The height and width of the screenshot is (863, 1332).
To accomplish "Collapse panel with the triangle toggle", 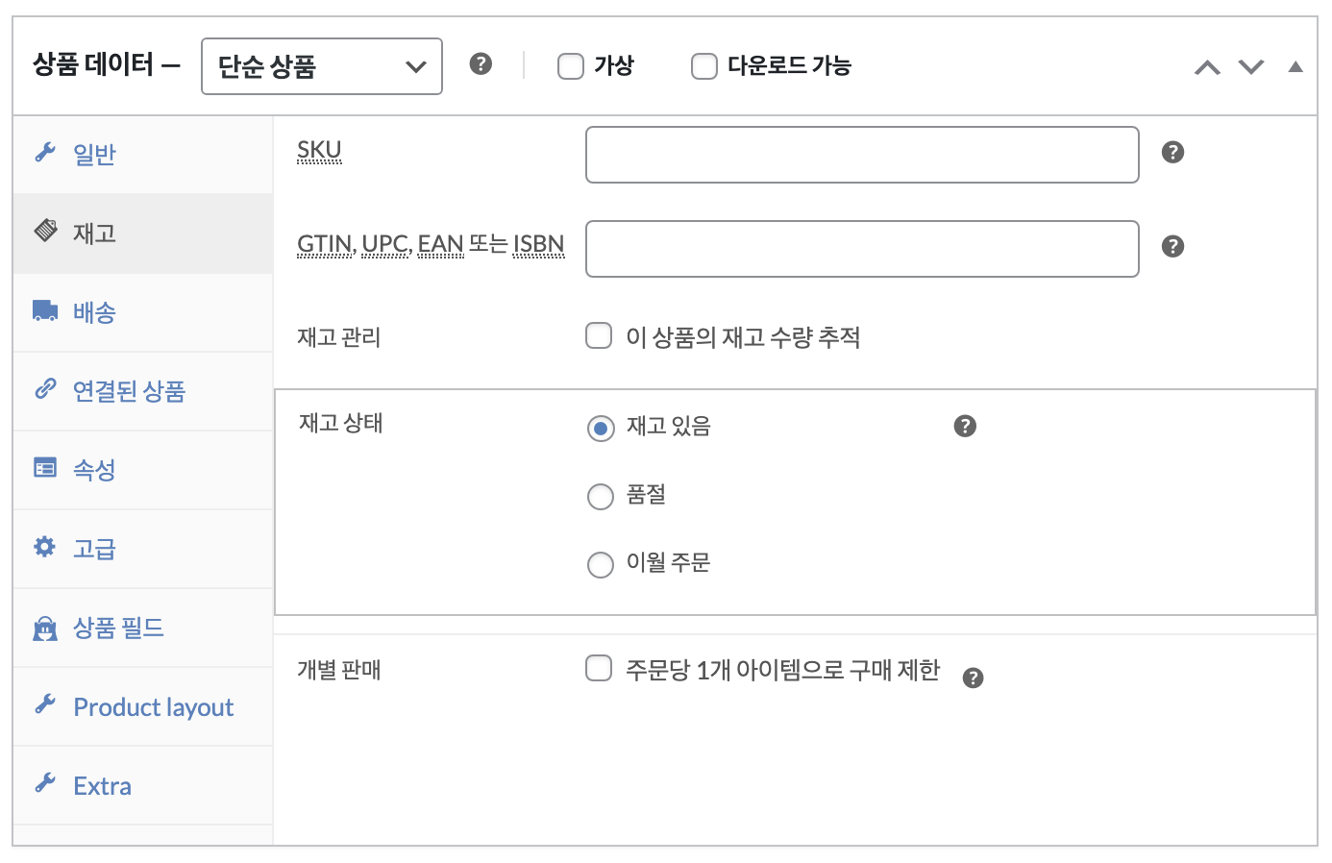I will point(1295,66).
